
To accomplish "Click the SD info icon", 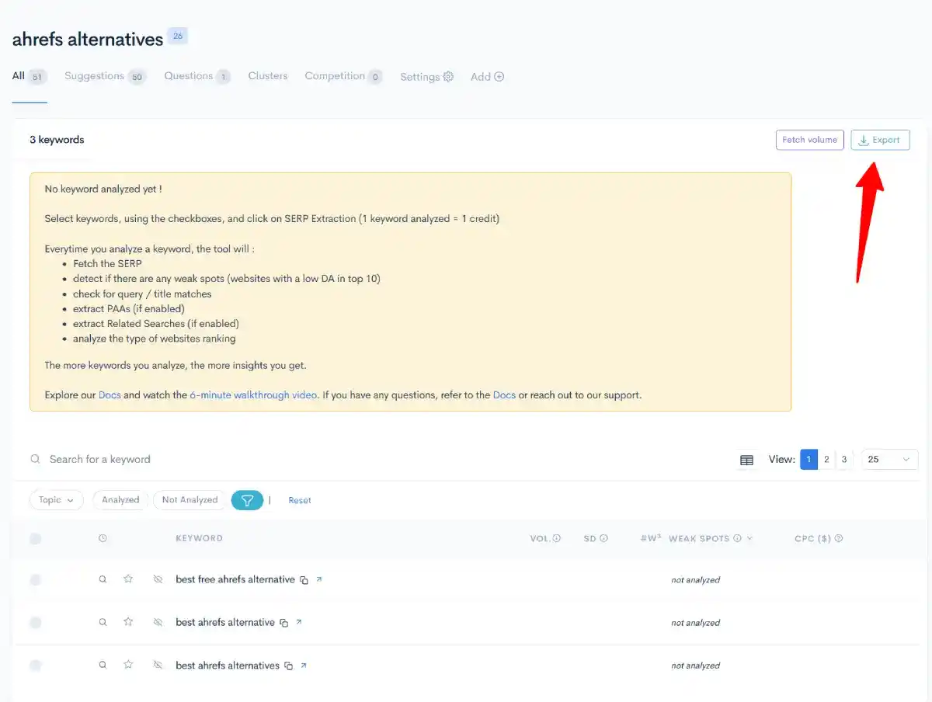I will click(603, 538).
